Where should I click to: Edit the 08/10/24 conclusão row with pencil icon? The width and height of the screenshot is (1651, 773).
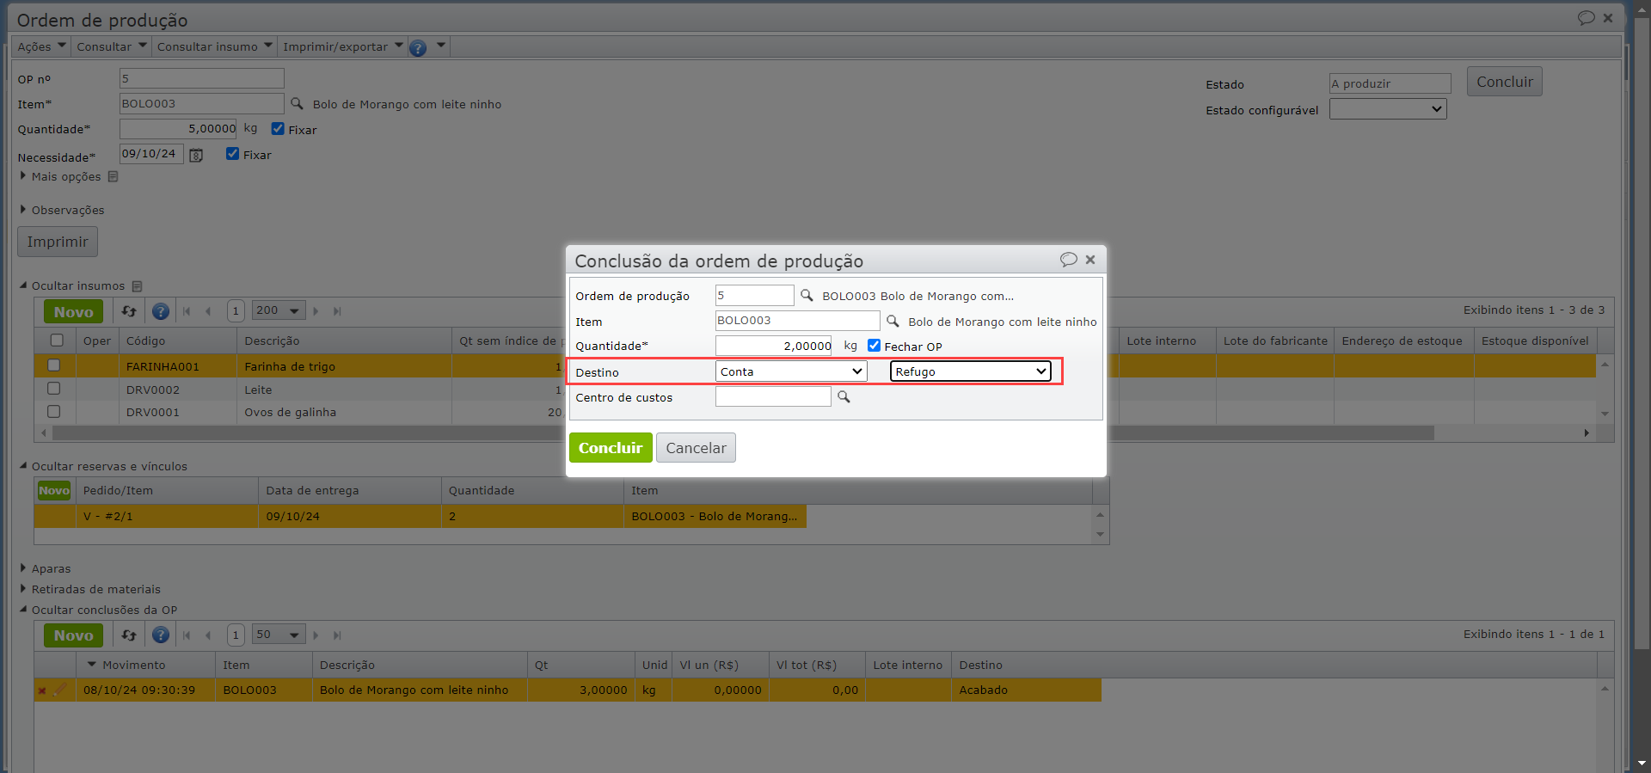59,690
